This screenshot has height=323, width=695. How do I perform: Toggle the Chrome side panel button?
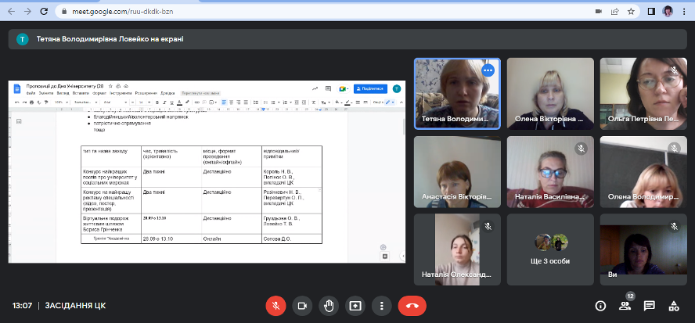651,12
